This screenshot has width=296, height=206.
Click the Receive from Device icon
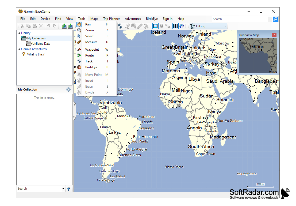point(64,26)
